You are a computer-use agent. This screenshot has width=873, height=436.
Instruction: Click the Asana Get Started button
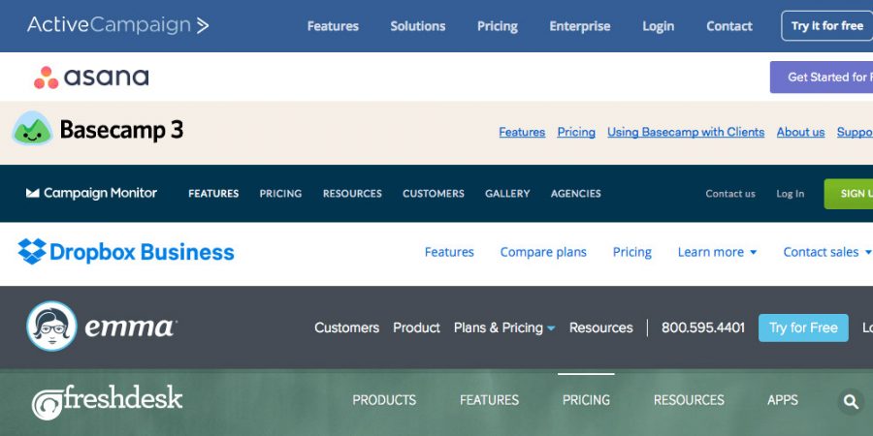click(822, 78)
